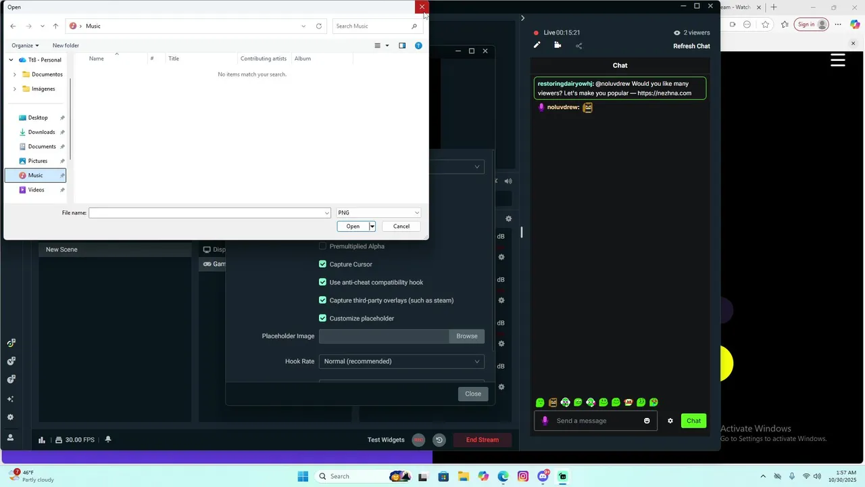Open chat settings gear next to Chat button
This screenshot has width=865, height=487.
click(670, 421)
